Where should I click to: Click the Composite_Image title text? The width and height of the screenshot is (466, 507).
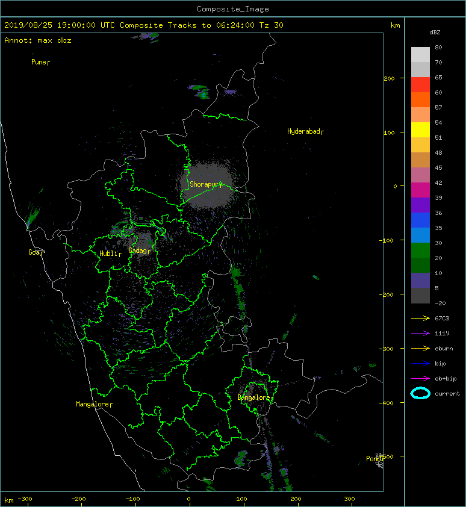click(x=233, y=9)
